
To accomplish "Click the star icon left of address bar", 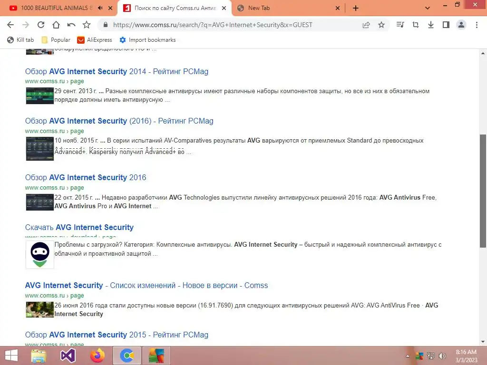I will 87,25.
